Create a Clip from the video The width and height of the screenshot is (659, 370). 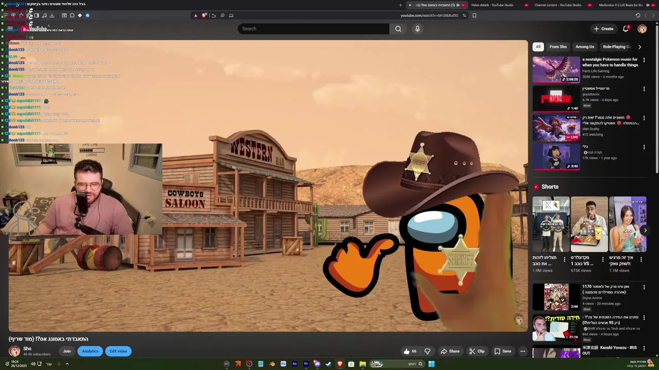477,351
